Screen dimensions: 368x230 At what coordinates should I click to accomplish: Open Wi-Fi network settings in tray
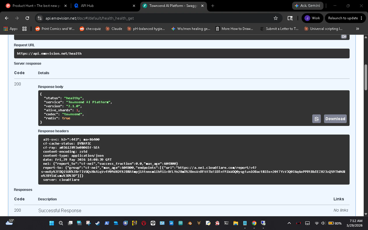pyautogui.click(x=317, y=223)
